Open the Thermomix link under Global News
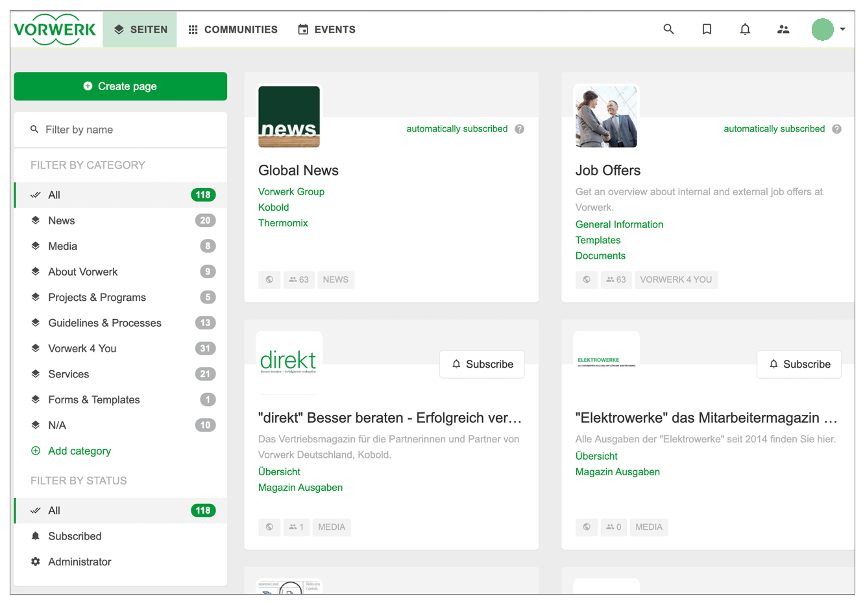Viewport: 865px width, 605px height. coord(283,222)
